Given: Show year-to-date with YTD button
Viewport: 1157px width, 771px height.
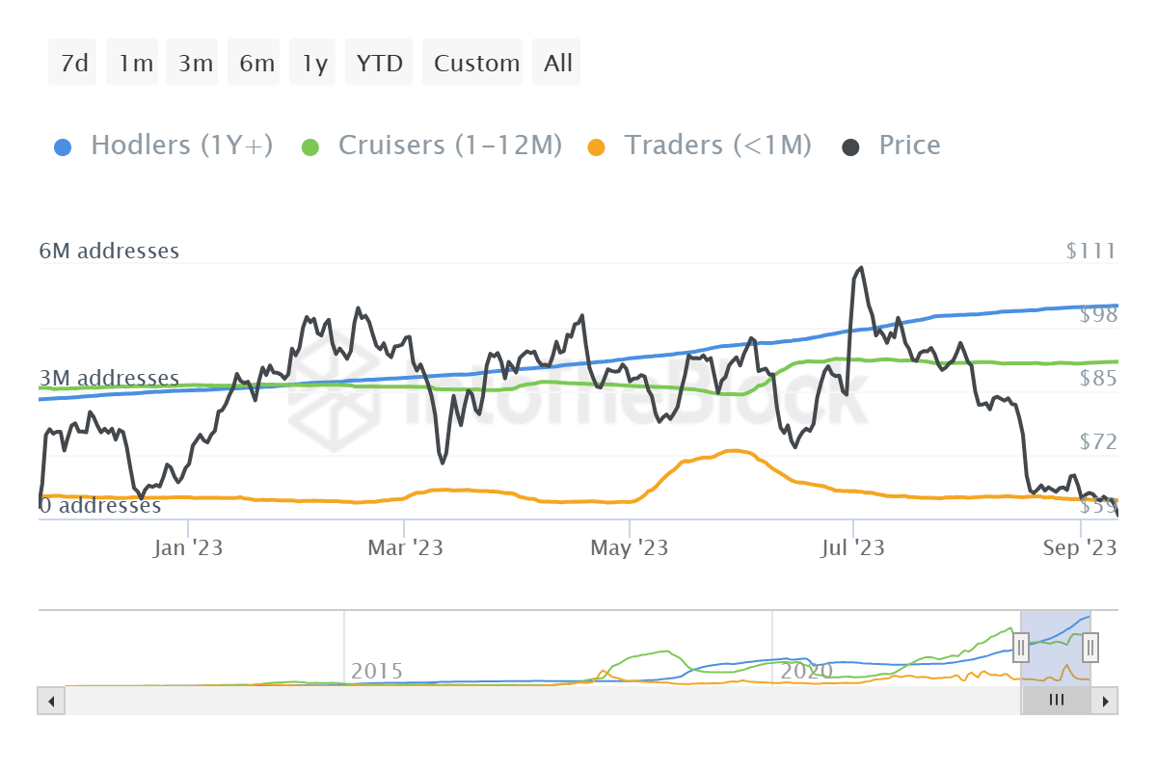Looking at the screenshot, I should (379, 64).
